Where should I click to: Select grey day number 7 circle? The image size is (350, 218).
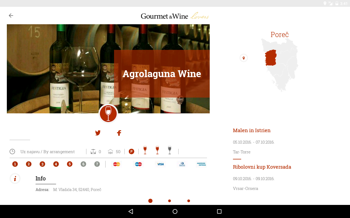pyautogui.click(x=97, y=164)
